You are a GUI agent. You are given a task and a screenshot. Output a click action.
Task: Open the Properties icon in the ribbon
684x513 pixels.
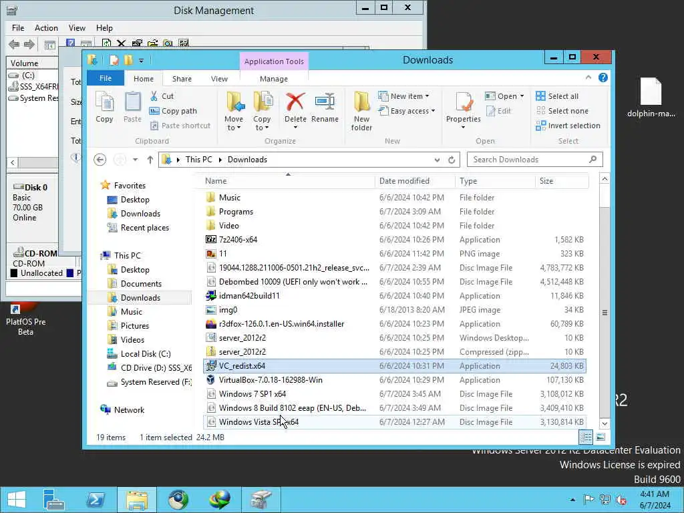coord(464,102)
